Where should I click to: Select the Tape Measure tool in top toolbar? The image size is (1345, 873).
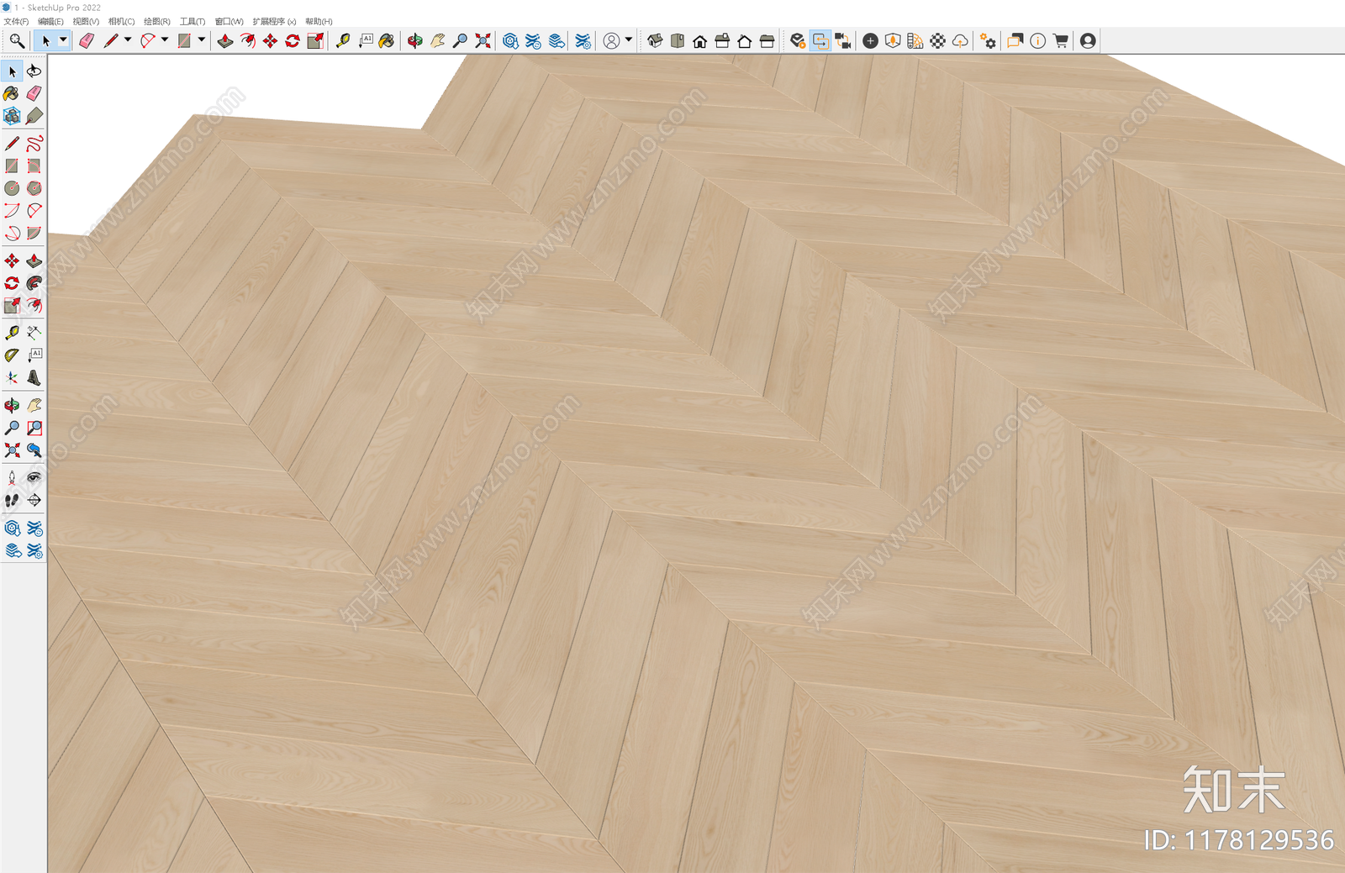[343, 40]
